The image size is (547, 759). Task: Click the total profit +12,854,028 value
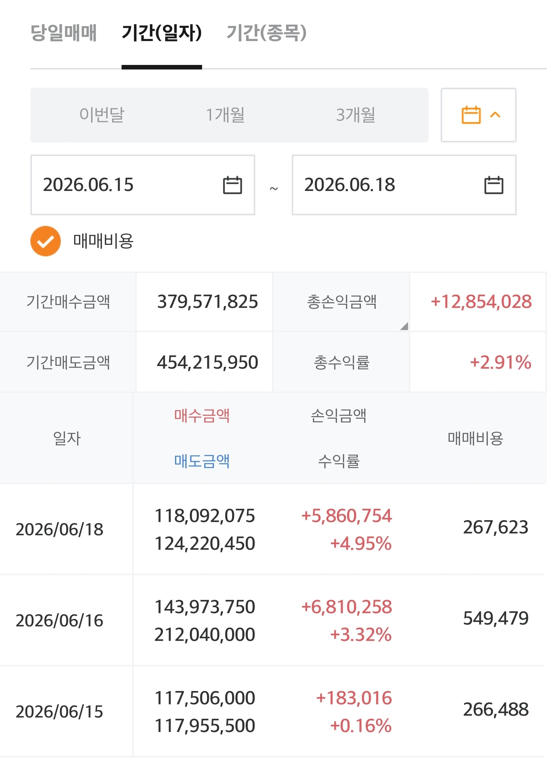point(481,302)
